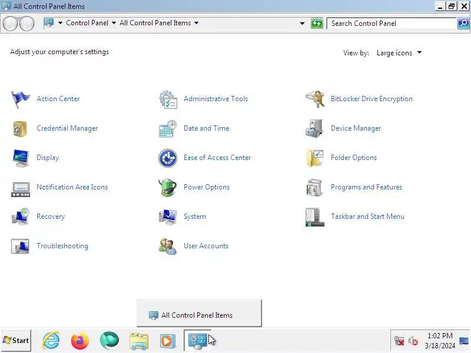Open the Power Options battery icon
The width and height of the screenshot is (471, 353).
tap(168, 187)
